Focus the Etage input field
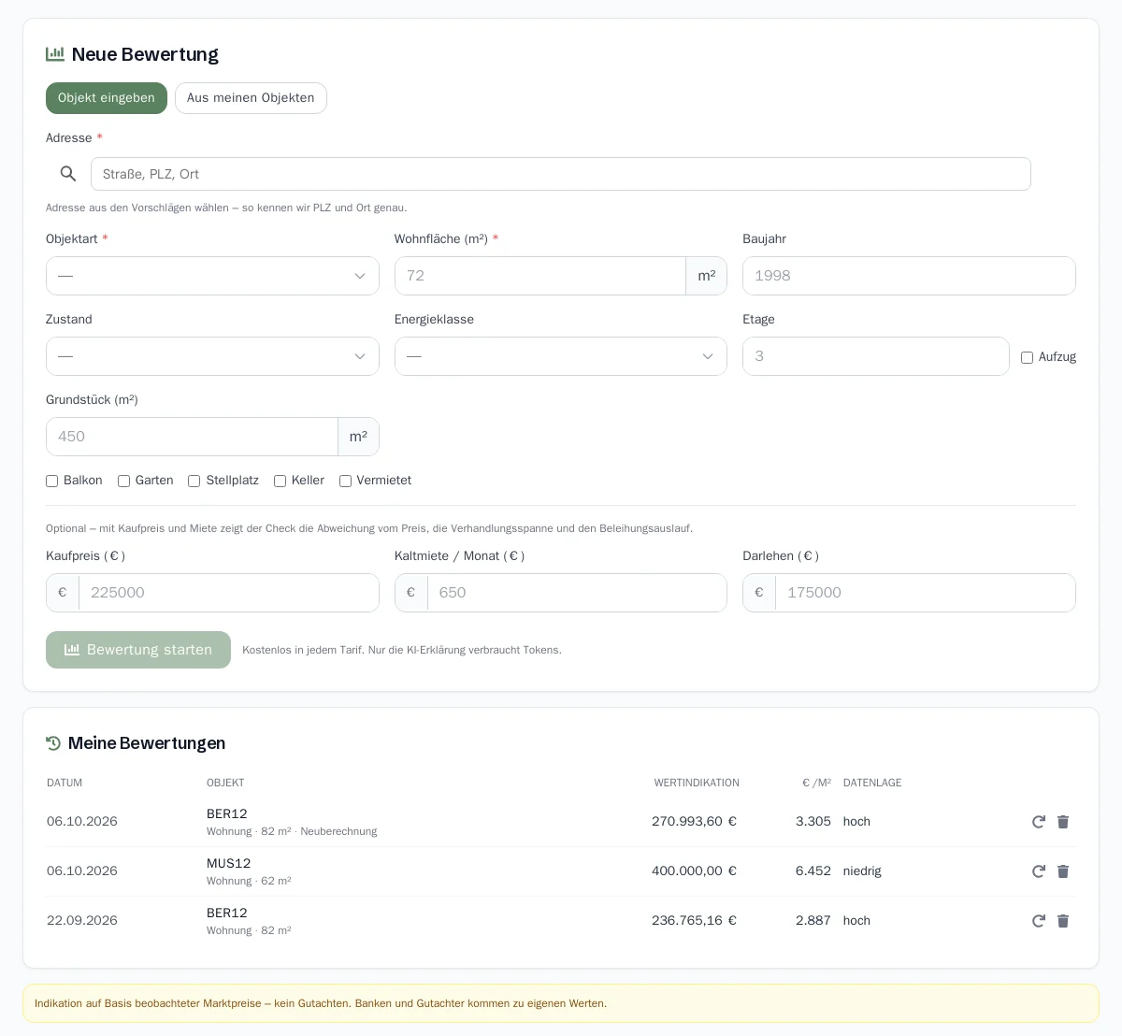This screenshot has height=1036, width=1122. click(x=876, y=356)
